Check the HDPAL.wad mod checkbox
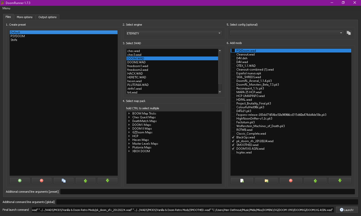 click(x=233, y=100)
